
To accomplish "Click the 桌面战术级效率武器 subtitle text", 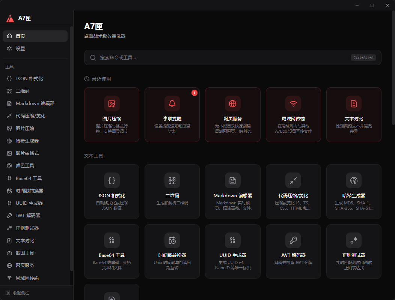I will coord(105,36).
